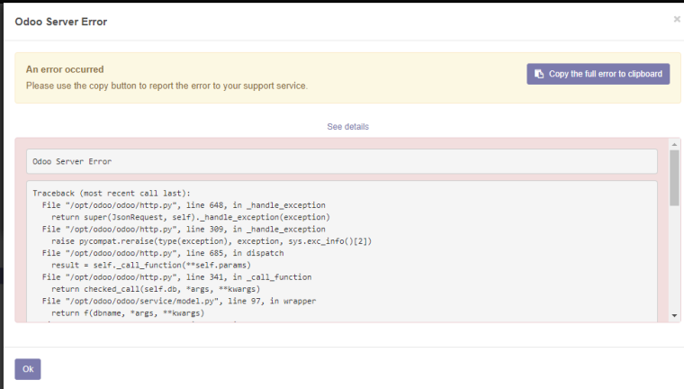Click the "line 685, in dispatch" row
Screen dimensions: 684x389
pyautogui.click(x=163, y=253)
